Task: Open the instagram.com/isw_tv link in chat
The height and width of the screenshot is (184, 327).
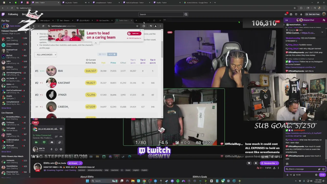Action: point(300,67)
